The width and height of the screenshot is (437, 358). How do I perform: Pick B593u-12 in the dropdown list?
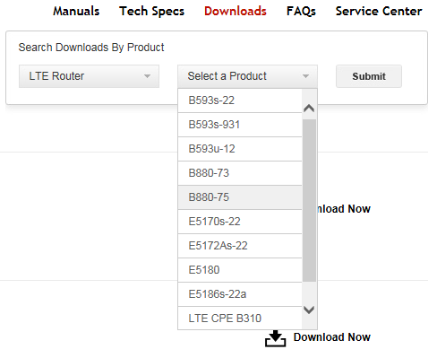point(240,149)
